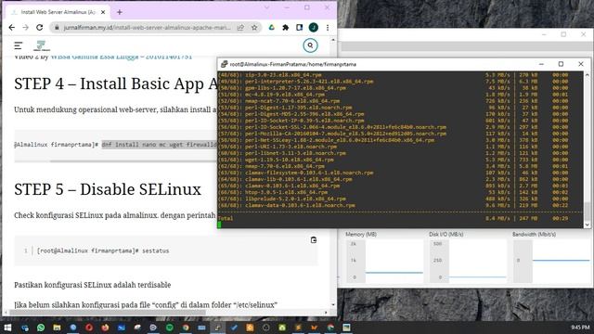Reload the jurnalfirman page
The height and width of the screenshot is (334, 594).
point(39,28)
